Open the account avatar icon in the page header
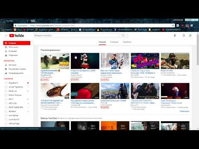The image size is (199, 149). click(x=190, y=36)
